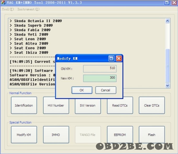Open the Instrument menu
Image resolution: width=178 pixels, height=154 pixels.
(28, 9)
